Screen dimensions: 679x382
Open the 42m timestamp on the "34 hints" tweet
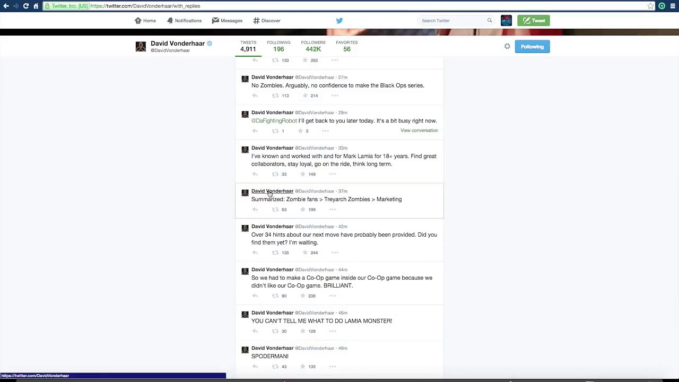click(343, 227)
